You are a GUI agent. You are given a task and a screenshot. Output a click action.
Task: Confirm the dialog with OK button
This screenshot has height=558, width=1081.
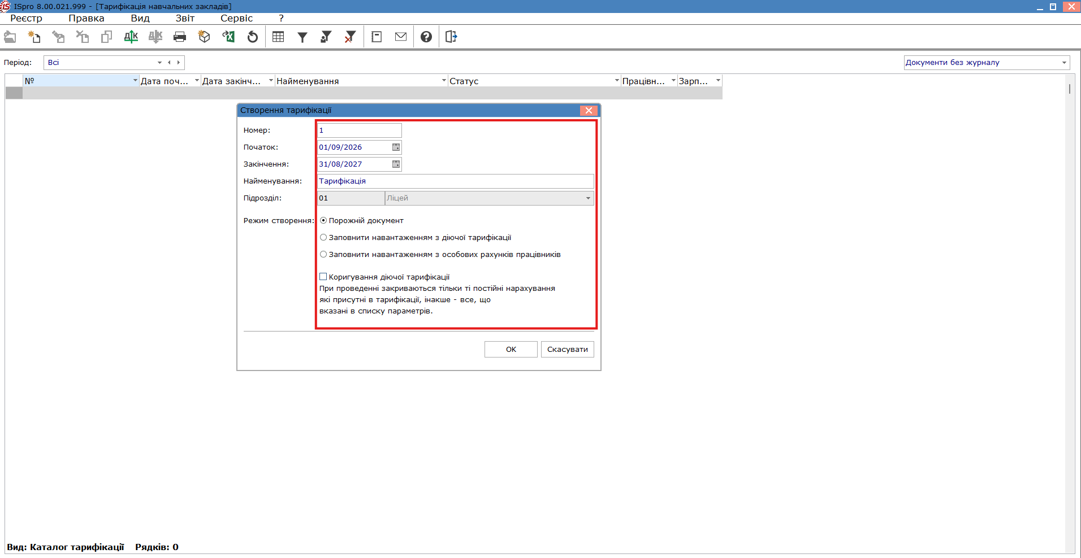coord(511,350)
